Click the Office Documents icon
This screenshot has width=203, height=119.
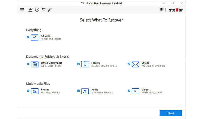(x=35, y=64)
